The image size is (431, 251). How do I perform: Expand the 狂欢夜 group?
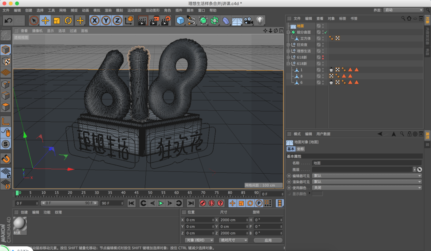pos(288,45)
